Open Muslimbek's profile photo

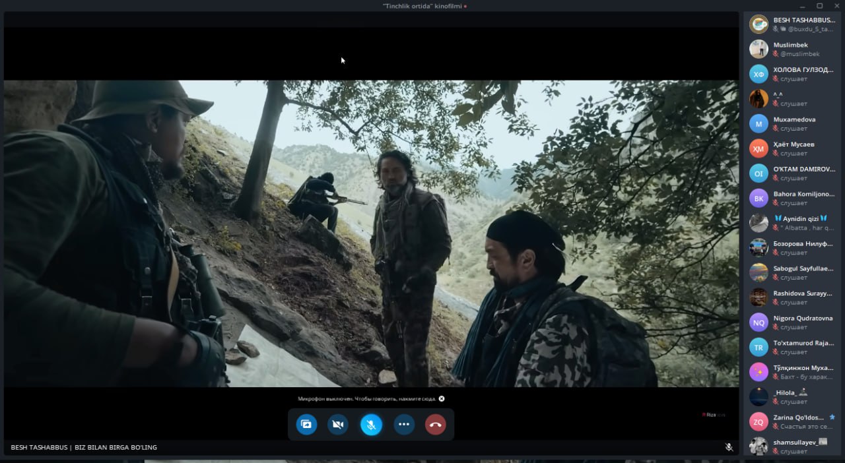[x=759, y=49]
